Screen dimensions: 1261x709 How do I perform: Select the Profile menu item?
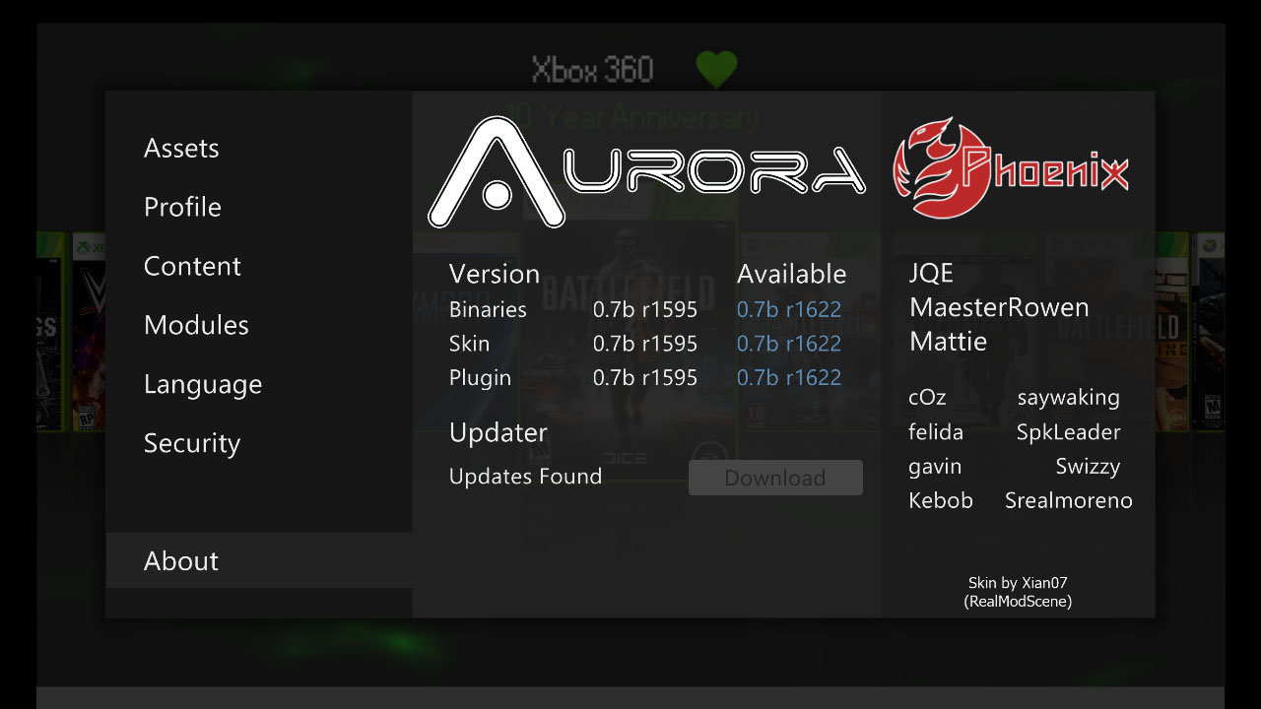[182, 207]
